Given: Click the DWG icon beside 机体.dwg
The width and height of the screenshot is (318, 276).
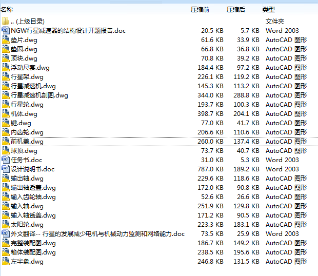Looking at the screenshot, I should click(6, 113).
